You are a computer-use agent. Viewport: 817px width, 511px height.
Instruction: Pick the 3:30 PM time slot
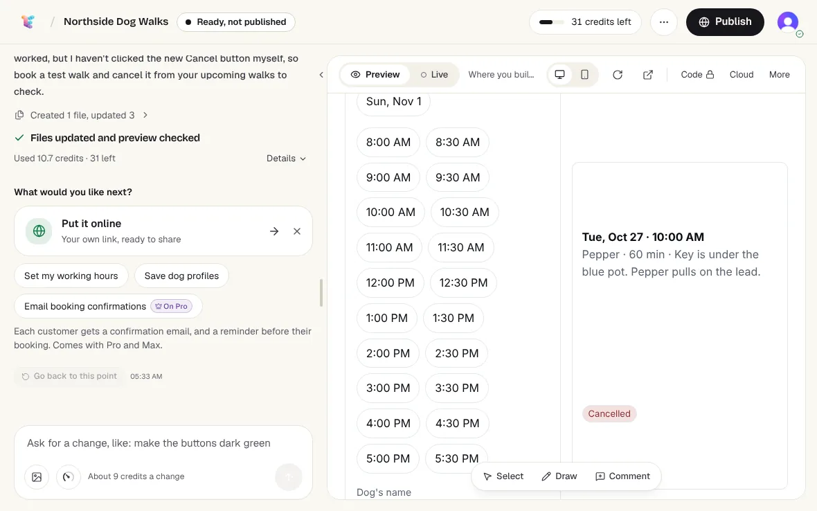tap(456, 388)
